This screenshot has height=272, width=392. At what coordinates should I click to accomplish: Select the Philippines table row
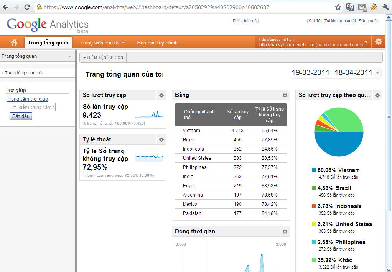click(x=231, y=167)
